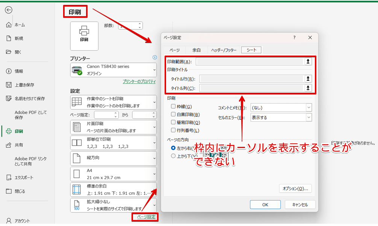Click the selector icon next to タイトル行
Viewport: 378px width, 226px height.
[308, 79]
